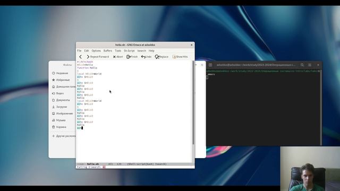Click the emacs command line in the terminal
Viewport: 340px width, 191px height.
tap(211, 74)
